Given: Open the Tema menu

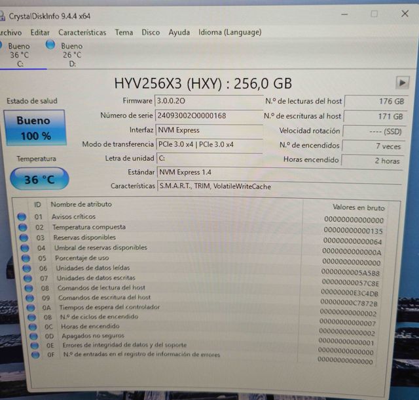Looking at the screenshot, I should coord(124,32).
